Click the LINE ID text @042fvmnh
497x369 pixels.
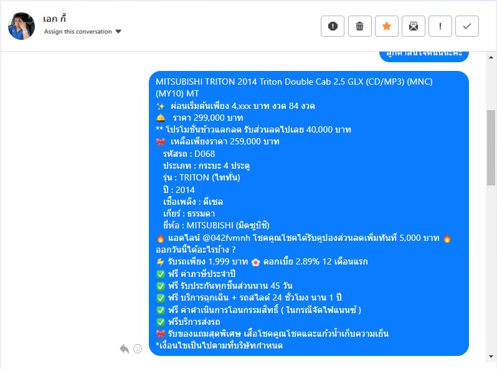(x=226, y=238)
